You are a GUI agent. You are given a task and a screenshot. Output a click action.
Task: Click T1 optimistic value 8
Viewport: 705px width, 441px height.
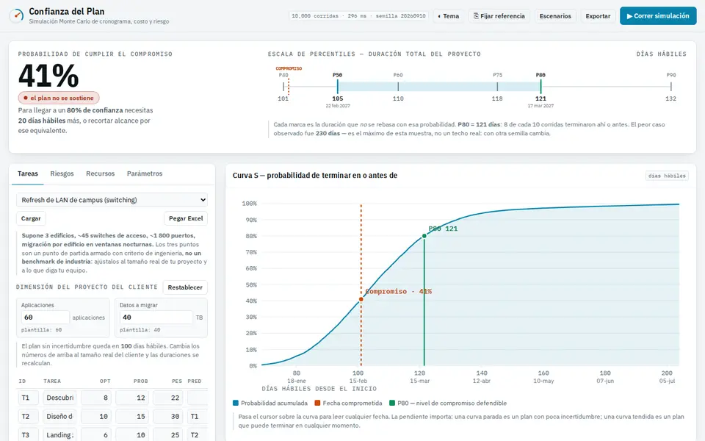point(96,398)
